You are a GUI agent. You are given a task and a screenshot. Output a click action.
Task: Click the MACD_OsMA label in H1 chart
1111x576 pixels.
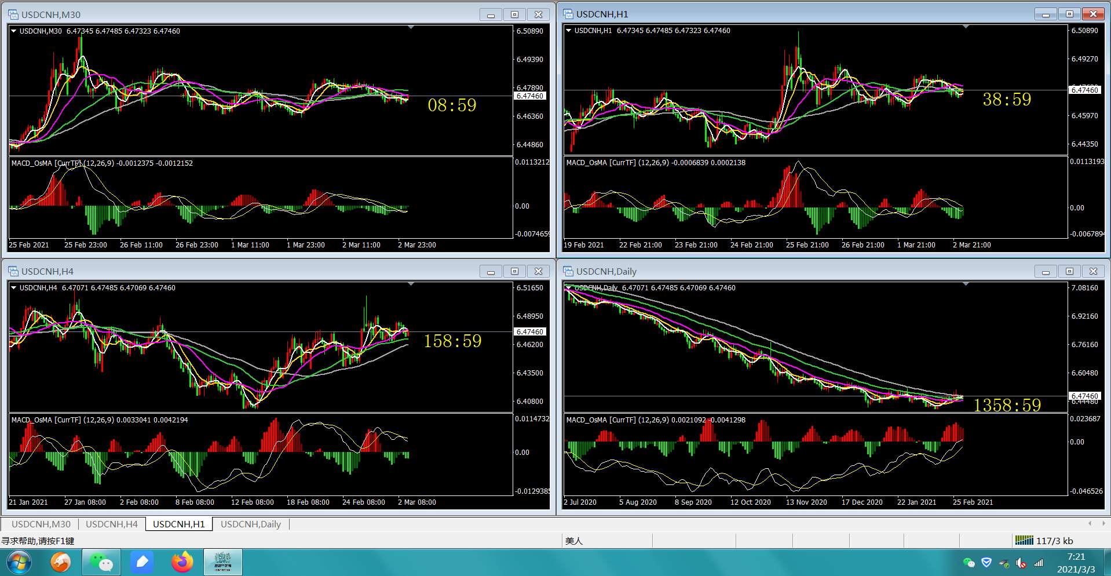point(656,163)
